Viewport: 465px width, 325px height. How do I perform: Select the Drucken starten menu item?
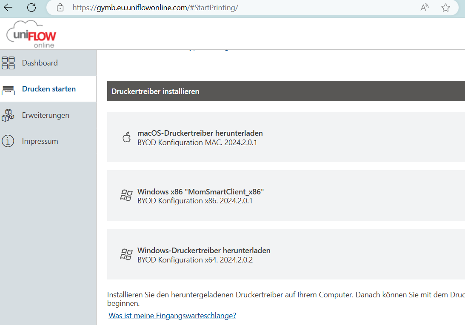[48, 89]
